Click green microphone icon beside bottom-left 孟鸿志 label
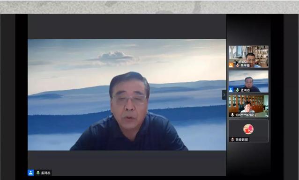299x180 pixels. pyautogui.click(x=38, y=173)
